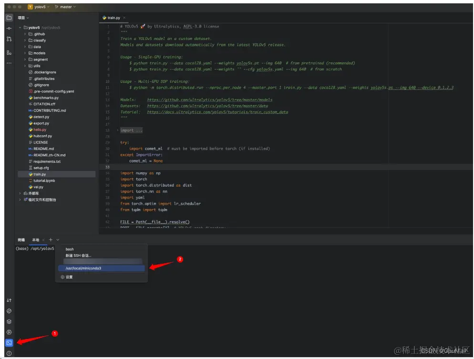
Task: Open the yolov5 project dropdown
Action: (x=41, y=7)
